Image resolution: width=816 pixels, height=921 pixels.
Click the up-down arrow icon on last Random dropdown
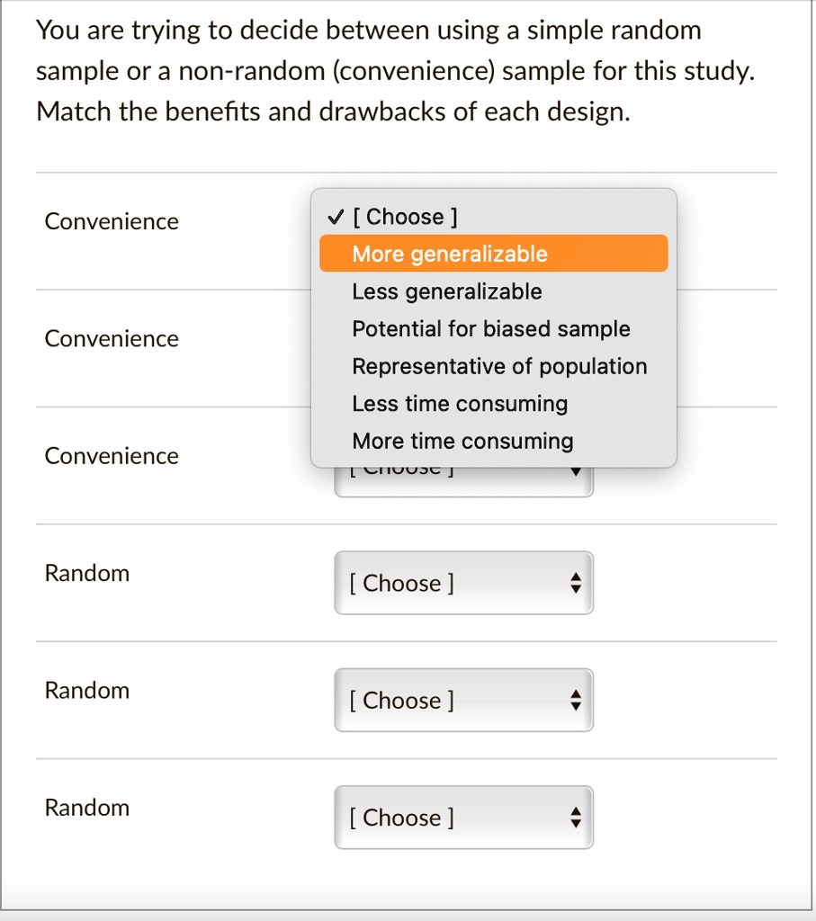coord(575,818)
